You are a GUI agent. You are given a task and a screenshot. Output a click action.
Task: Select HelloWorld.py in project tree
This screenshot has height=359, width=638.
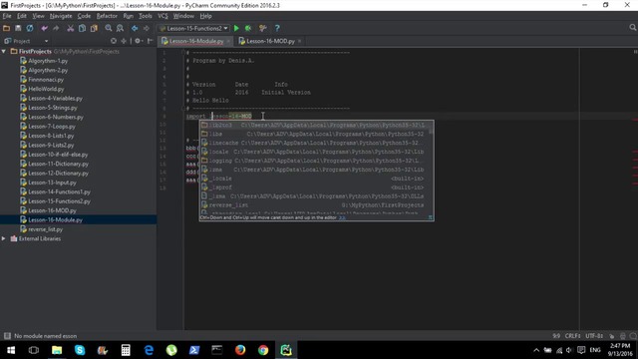(46, 89)
